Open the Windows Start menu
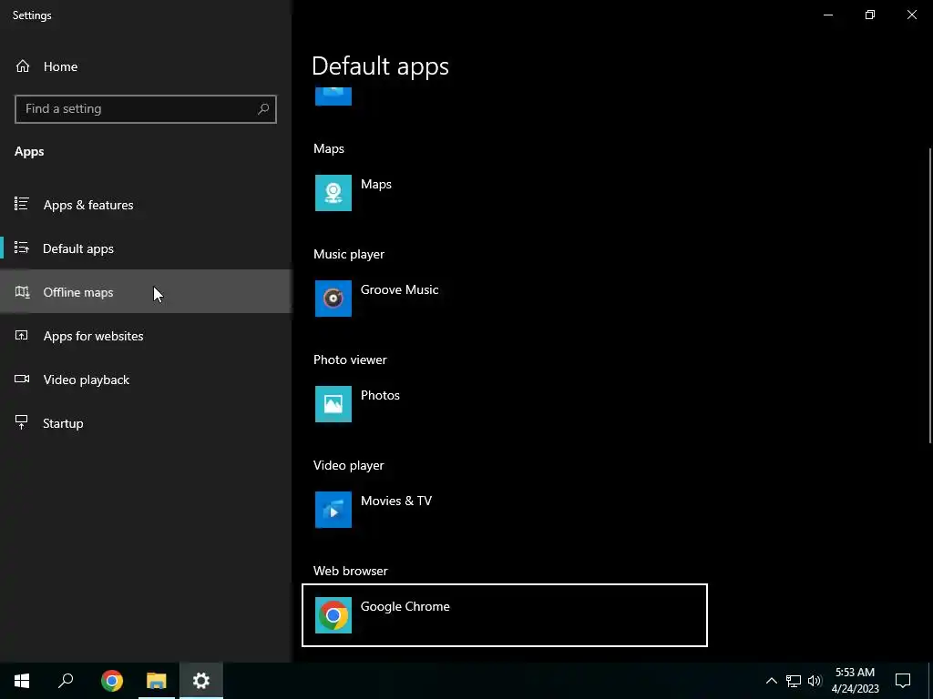 [x=22, y=681]
